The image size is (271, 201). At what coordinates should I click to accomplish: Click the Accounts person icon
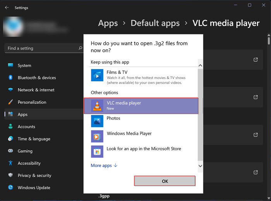point(10,126)
